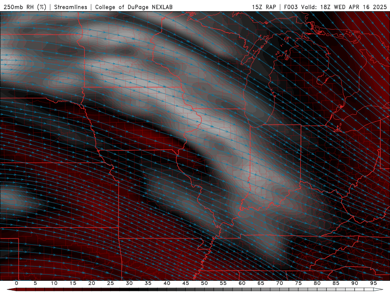Viewport: 390px width, 292px height.
Task: Click the colorbar tick label "85"
Action: 336,283
